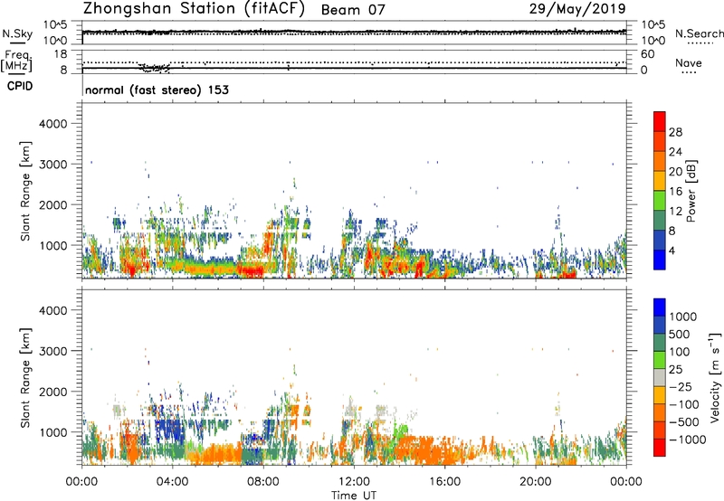The width and height of the screenshot is (724, 501).
Task: Click the Velocity colorbar segment between 100 and 500
Action: click(x=660, y=343)
